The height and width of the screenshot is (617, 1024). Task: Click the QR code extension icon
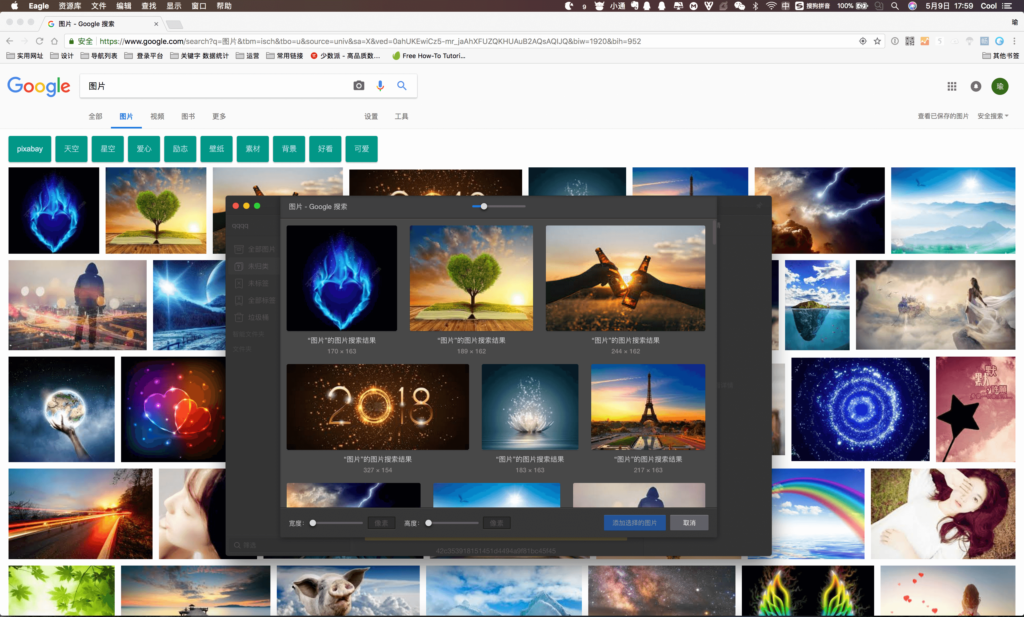(910, 41)
